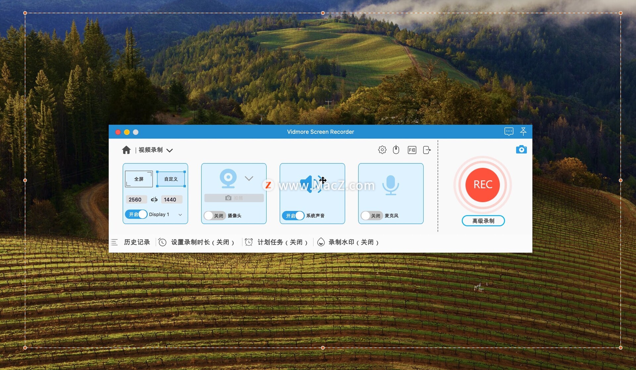Click the export/exit icon in toolbar
The height and width of the screenshot is (370, 636).
click(427, 150)
